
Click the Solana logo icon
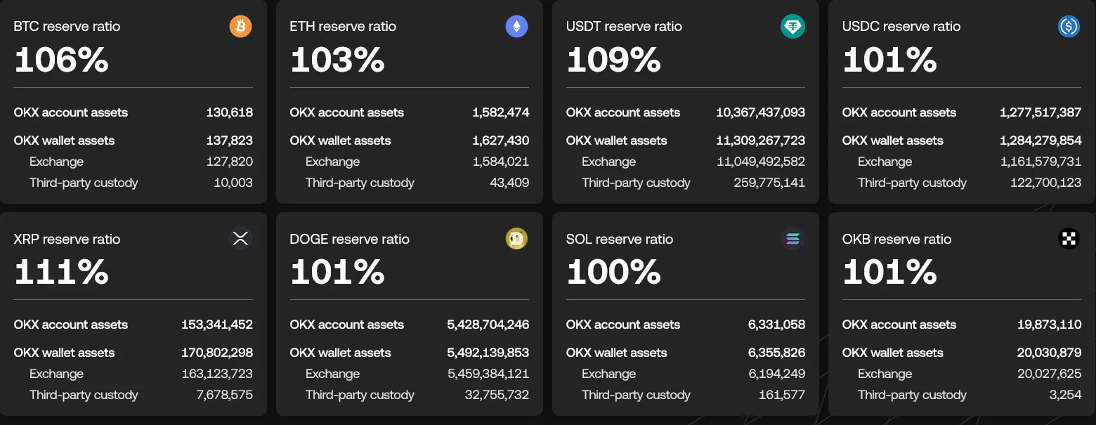point(792,238)
